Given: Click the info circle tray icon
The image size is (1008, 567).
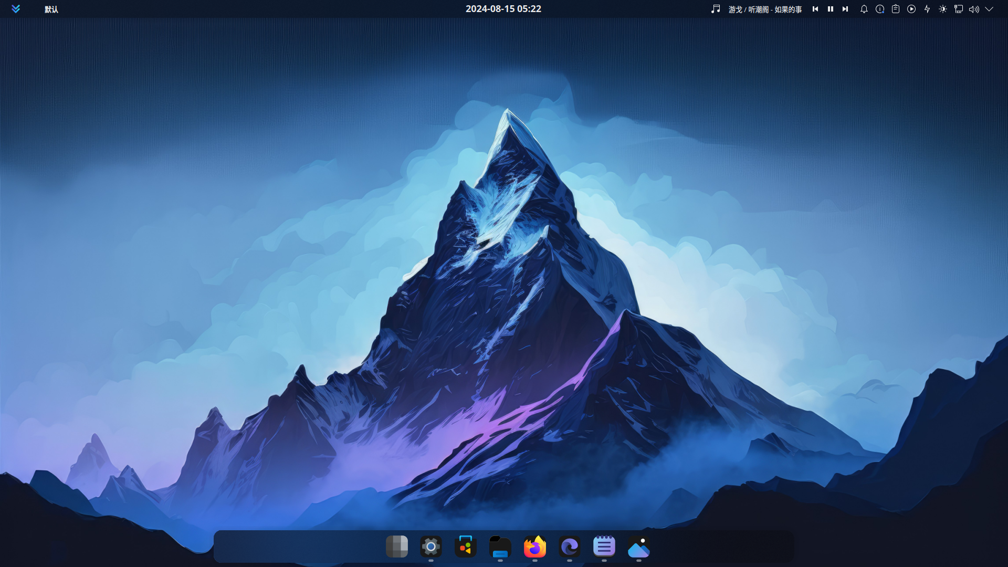Looking at the screenshot, I should coord(880,9).
